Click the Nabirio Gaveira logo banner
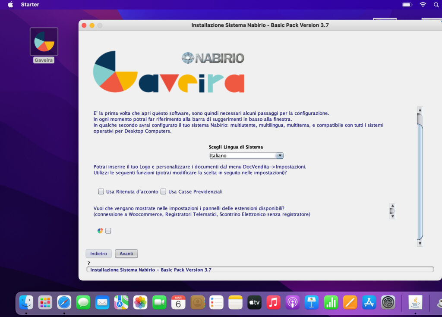The width and height of the screenshot is (442, 317). (x=169, y=72)
